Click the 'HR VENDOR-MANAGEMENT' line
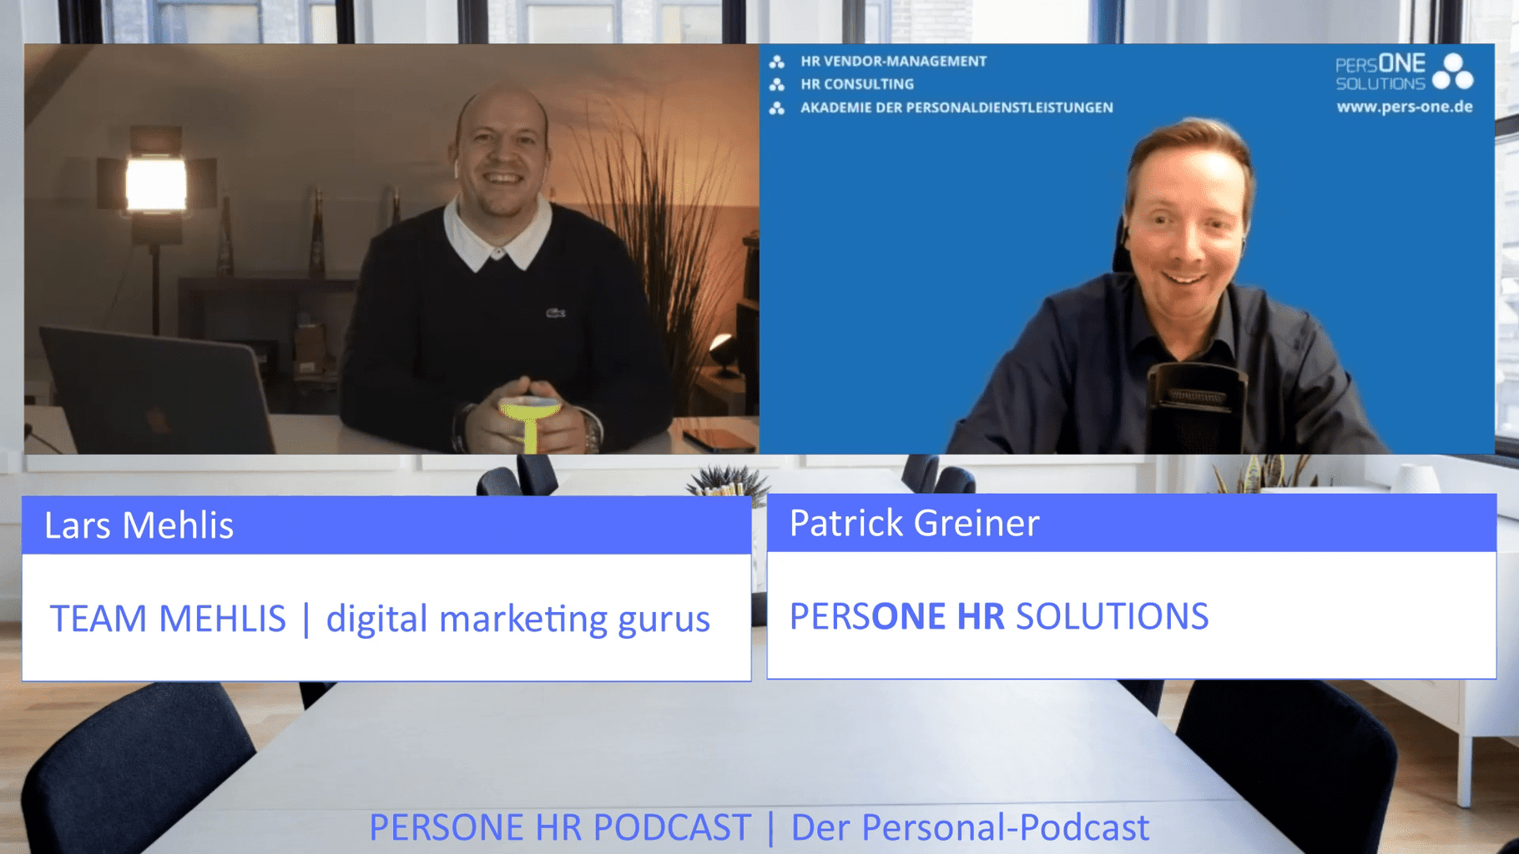Image resolution: width=1519 pixels, height=854 pixels. coord(893,61)
